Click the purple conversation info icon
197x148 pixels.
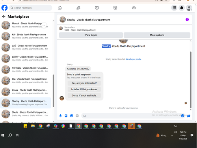click(187, 20)
